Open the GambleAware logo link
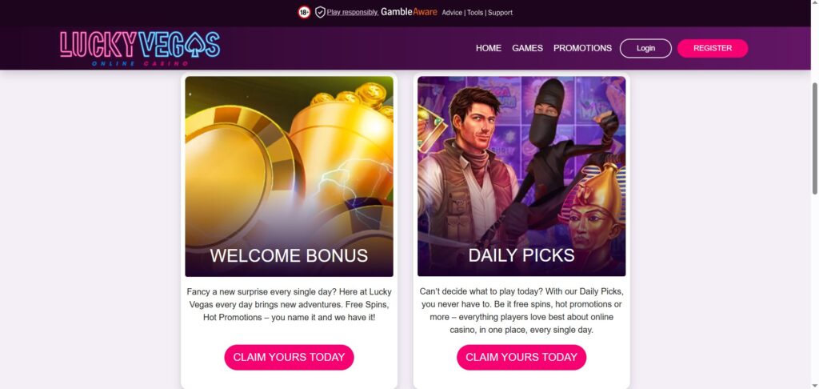The image size is (819, 389). click(x=409, y=12)
